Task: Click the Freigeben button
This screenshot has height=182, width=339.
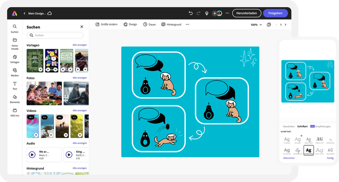Action: tap(275, 13)
